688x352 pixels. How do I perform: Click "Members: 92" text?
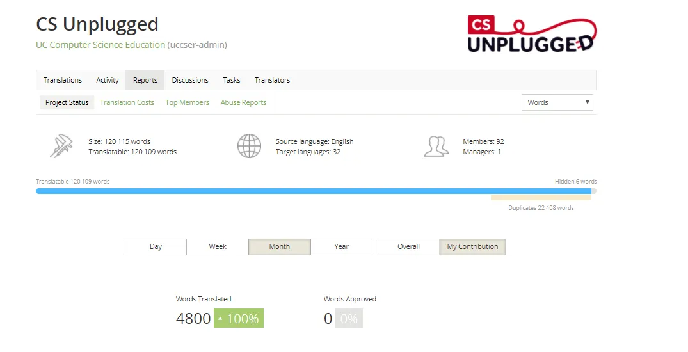point(484,141)
